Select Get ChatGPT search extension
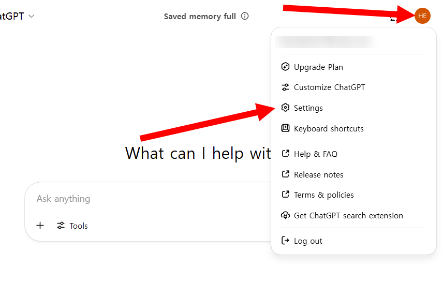The width and height of the screenshot is (443, 297). pyautogui.click(x=353, y=216)
